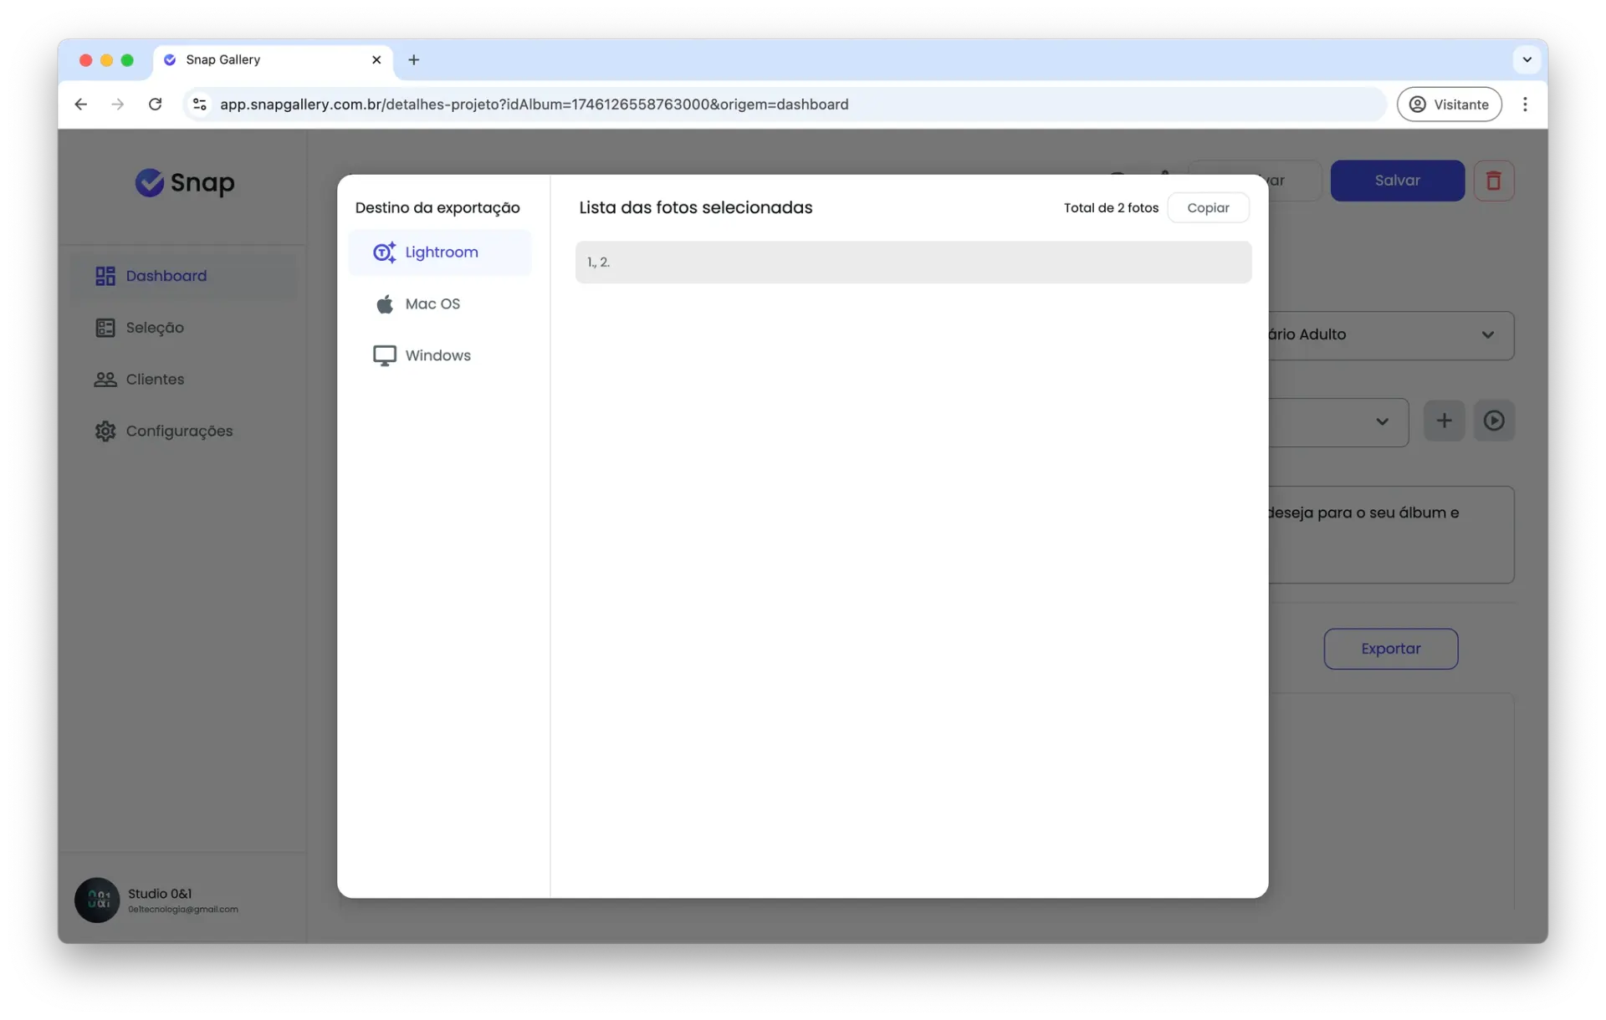The height and width of the screenshot is (1020, 1606).
Task: Open Dashboard from the sidebar
Action: click(x=184, y=276)
